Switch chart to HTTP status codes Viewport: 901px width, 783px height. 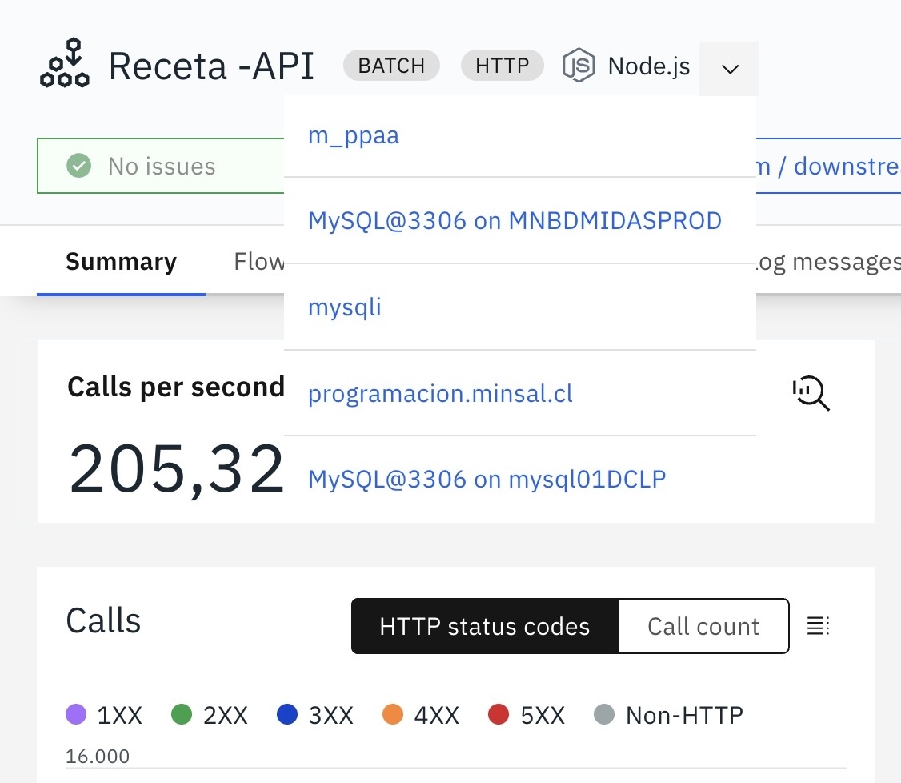(484, 626)
